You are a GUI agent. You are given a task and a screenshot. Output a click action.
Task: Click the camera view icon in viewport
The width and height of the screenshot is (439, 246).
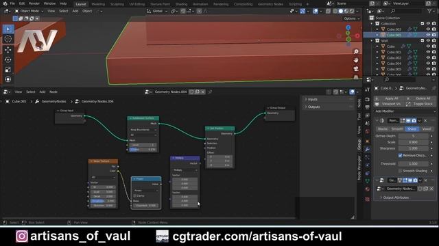tap(356, 69)
